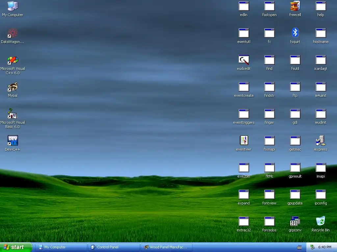The image size is (337, 252).
Task: Select the esentutl desktop icon
Action: click(x=244, y=33)
